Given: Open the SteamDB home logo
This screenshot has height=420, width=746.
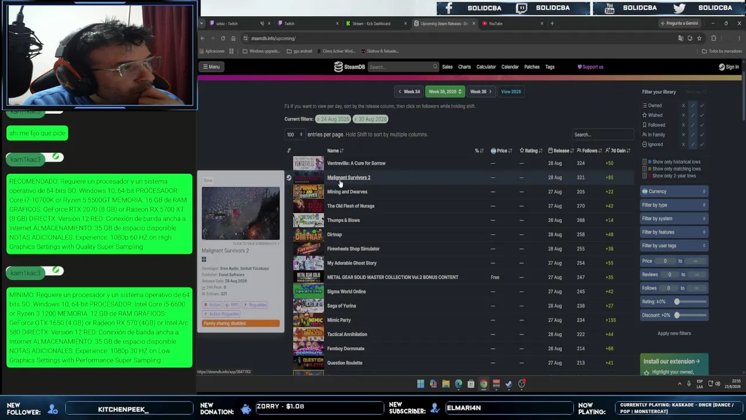Looking at the screenshot, I should tap(349, 67).
